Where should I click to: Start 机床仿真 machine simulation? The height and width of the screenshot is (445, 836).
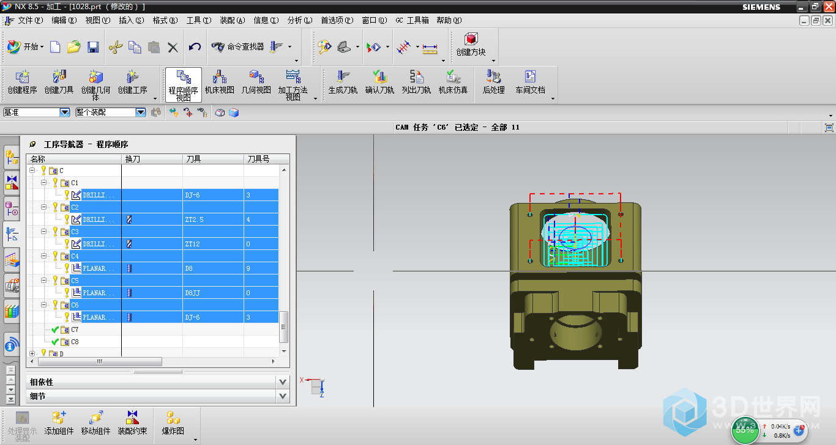(453, 83)
